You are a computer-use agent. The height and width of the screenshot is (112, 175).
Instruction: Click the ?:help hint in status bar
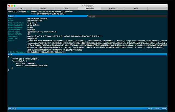click(x=150, y=108)
